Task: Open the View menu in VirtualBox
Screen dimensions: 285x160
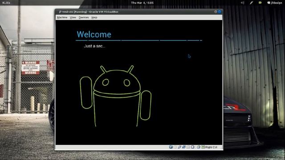Action: point(73,17)
